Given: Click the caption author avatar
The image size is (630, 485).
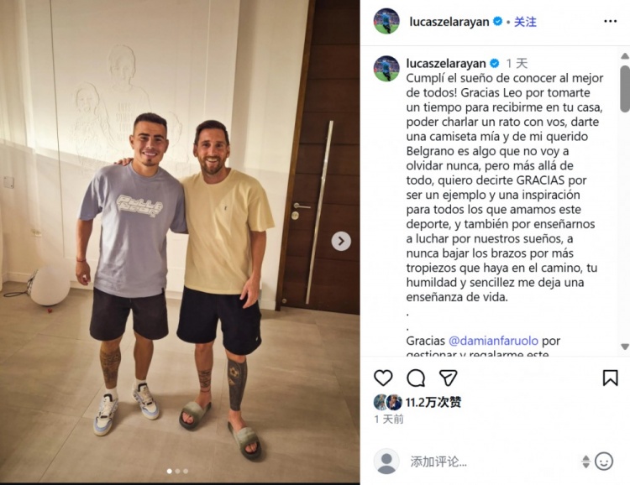Looking at the screenshot, I should point(386,69).
